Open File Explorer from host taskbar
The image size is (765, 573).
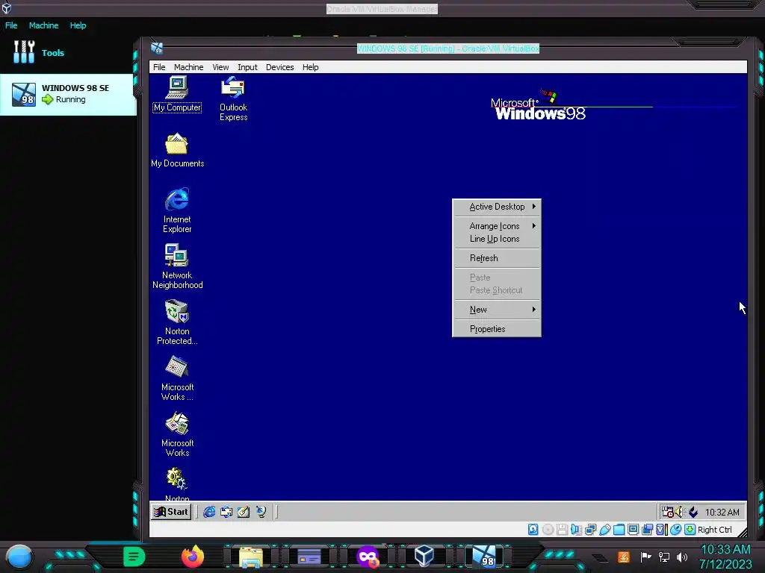point(251,557)
